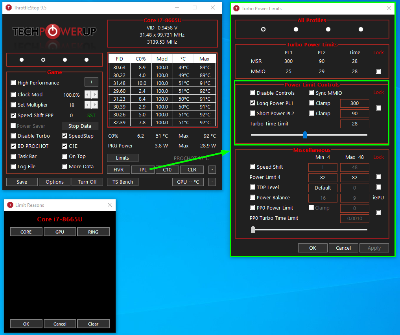Select the fourth ThrottleStop profile radio button
Viewport: 400px width, 335px height.
87,60
